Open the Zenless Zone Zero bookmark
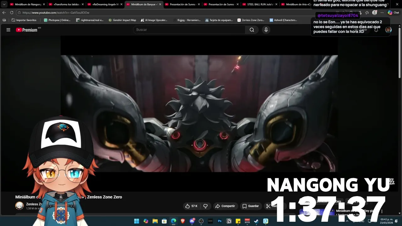 click(x=251, y=20)
